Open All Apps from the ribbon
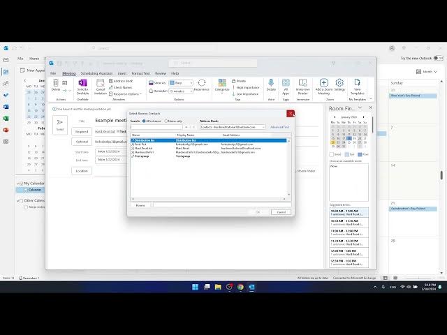The width and height of the screenshot is (447, 335). click(x=286, y=87)
